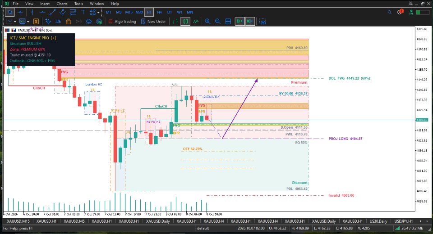Click the PROJ LONG 4104.87 label

[345, 139]
